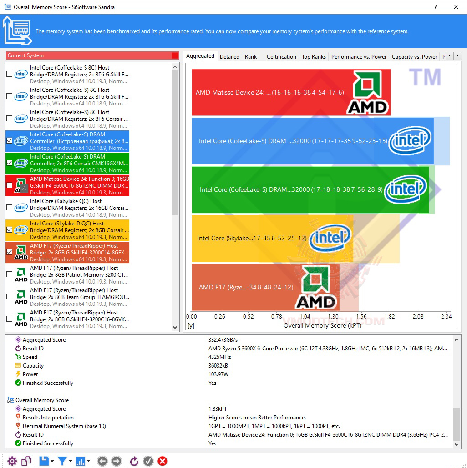Viewport: 467px width, 468px height.
Task: Click the 36032kB capacity value
Action: tap(218, 366)
